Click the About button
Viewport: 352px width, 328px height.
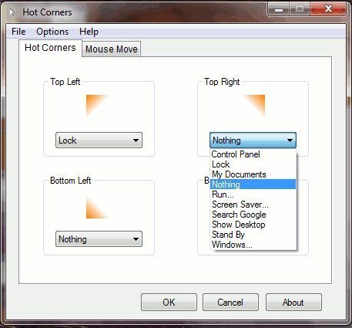coord(293,303)
